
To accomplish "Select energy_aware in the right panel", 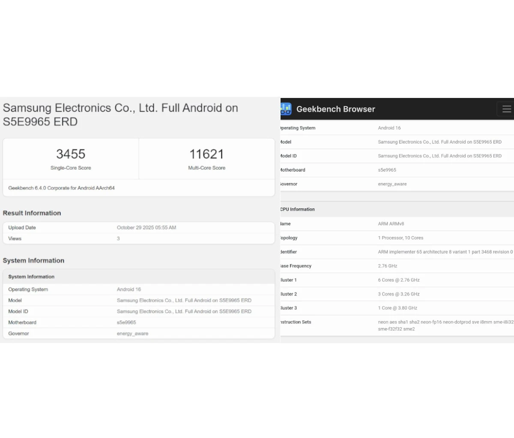I will (392, 184).
